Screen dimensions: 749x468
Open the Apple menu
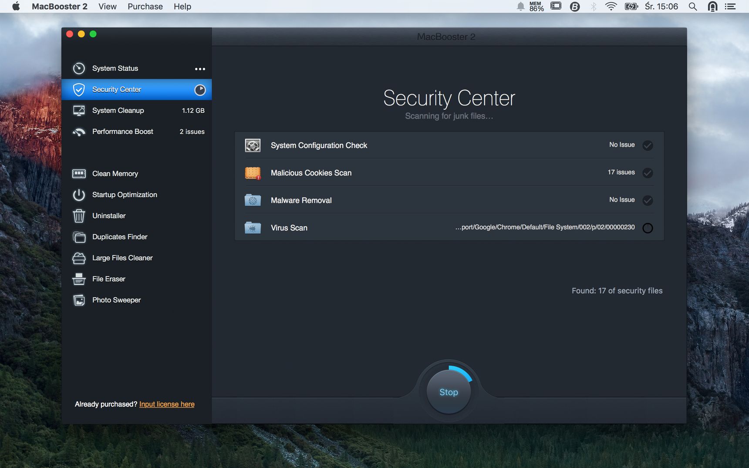tap(16, 6)
